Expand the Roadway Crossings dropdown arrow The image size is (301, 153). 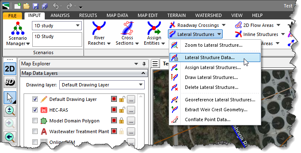point(223,25)
